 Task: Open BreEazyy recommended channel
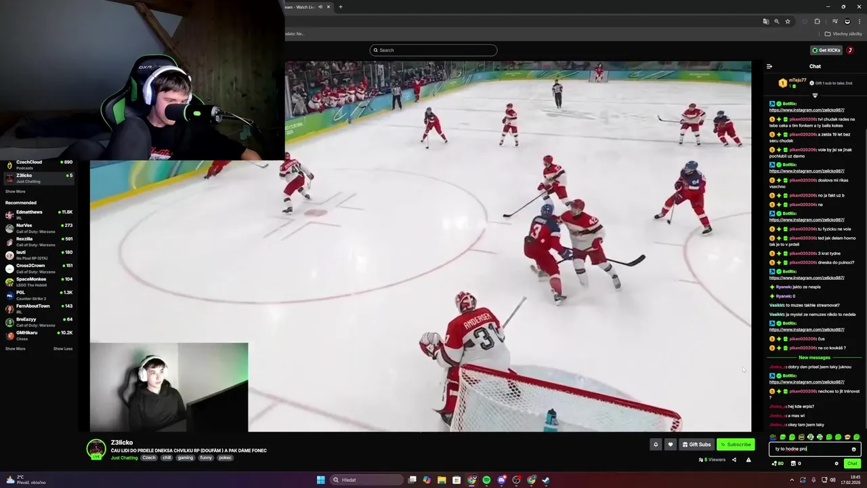39,321
